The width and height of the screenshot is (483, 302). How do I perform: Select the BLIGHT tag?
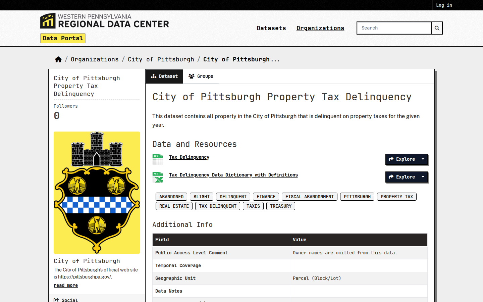click(x=202, y=197)
